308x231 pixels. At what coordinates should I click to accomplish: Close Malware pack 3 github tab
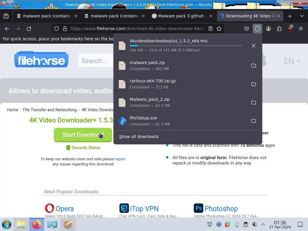tap(211, 16)
